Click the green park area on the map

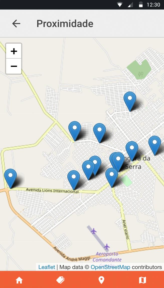(139, 69)
